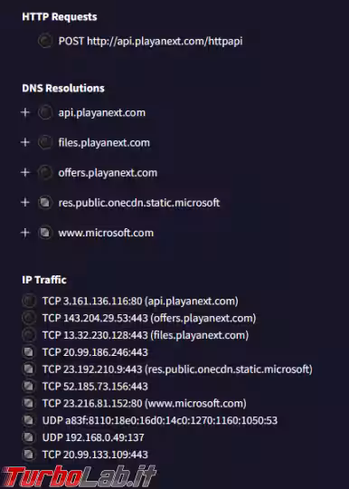This screenshot has width=349, height=489.
Task: Click the icon beside UDP 192.168.0.49:137
Action: point(28,437)
